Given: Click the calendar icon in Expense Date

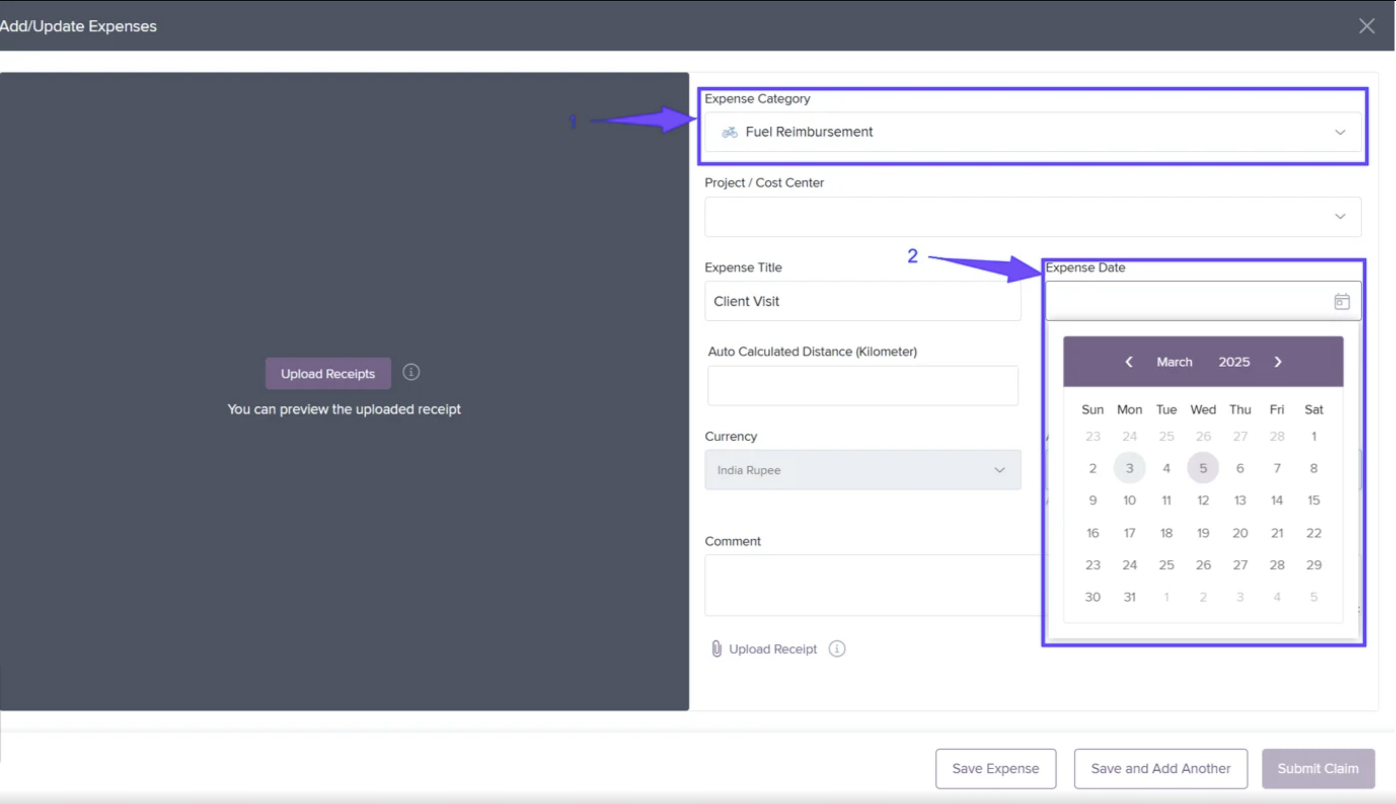Looking at the screenshot, I should click(1341, 302).
